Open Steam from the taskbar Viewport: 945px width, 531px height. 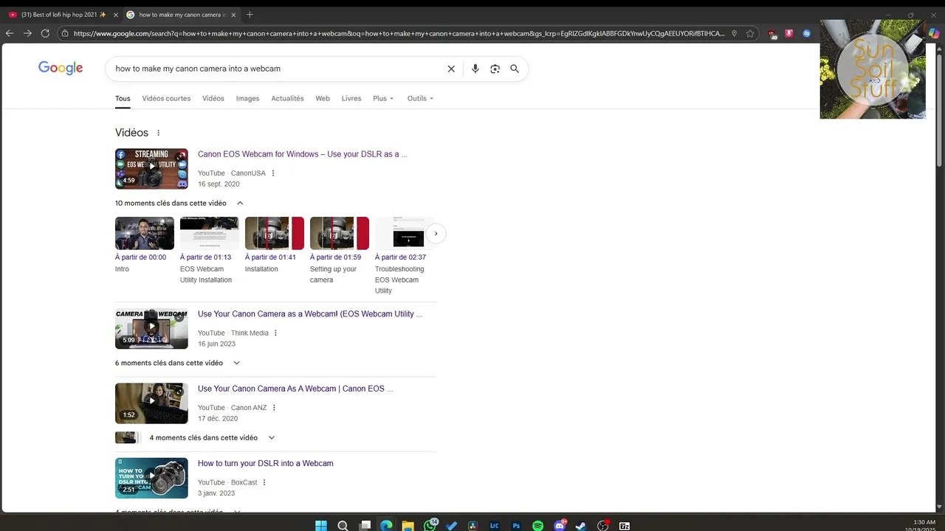[x=581, y=525]
